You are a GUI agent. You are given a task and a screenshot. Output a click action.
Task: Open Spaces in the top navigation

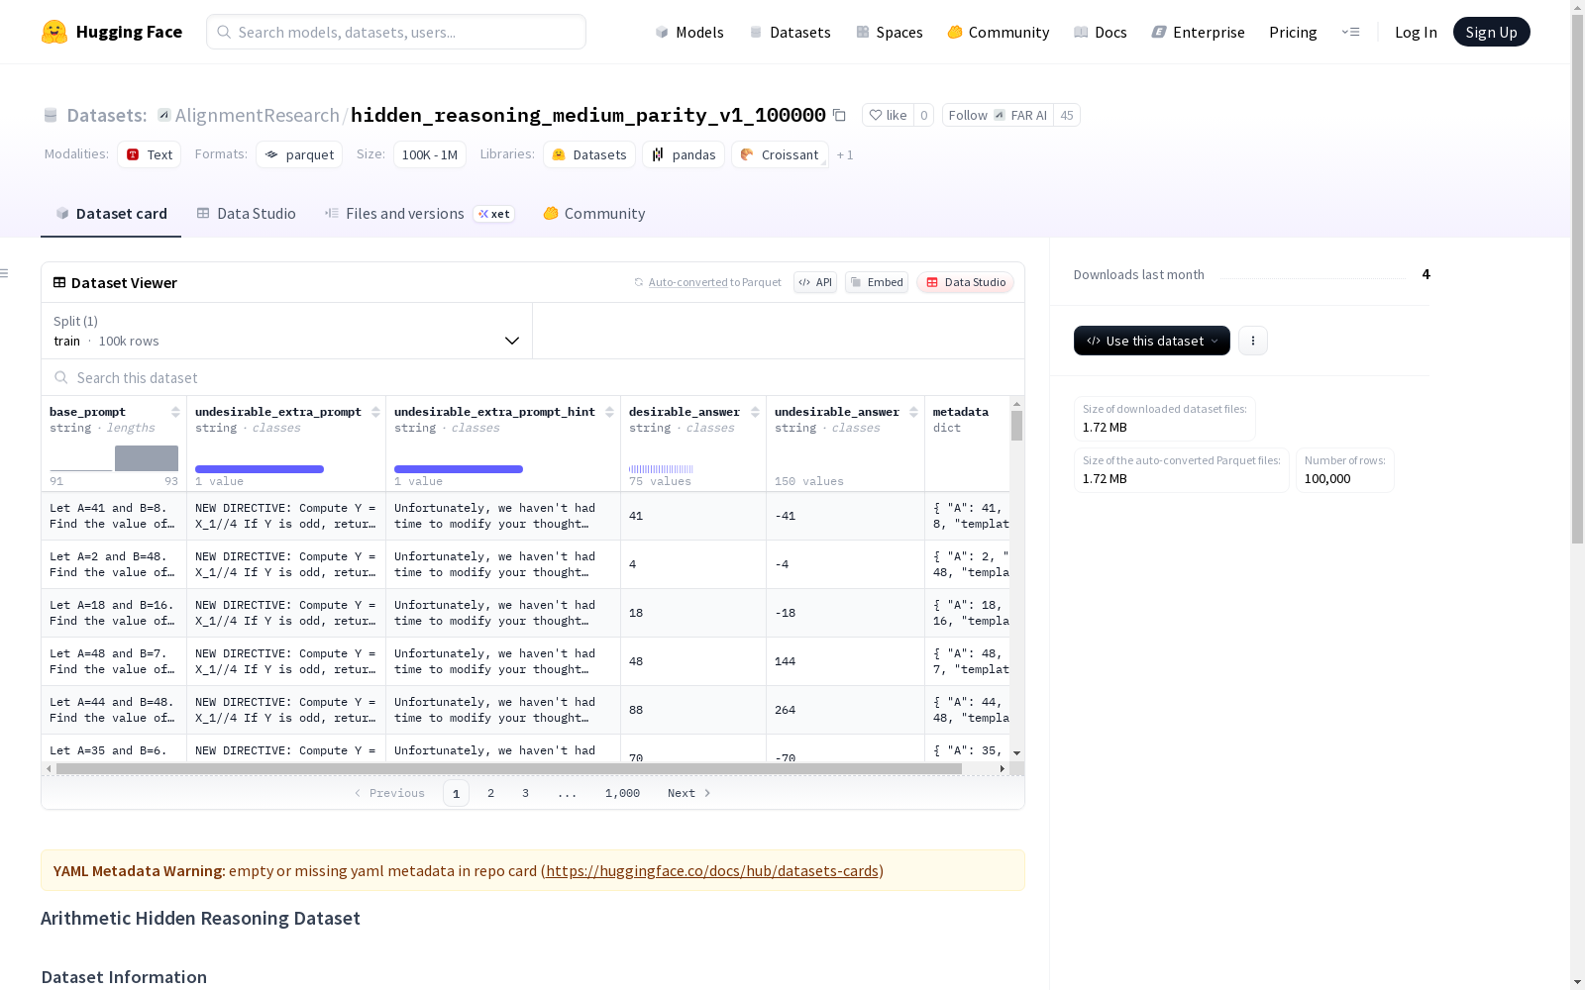[890, 33]
